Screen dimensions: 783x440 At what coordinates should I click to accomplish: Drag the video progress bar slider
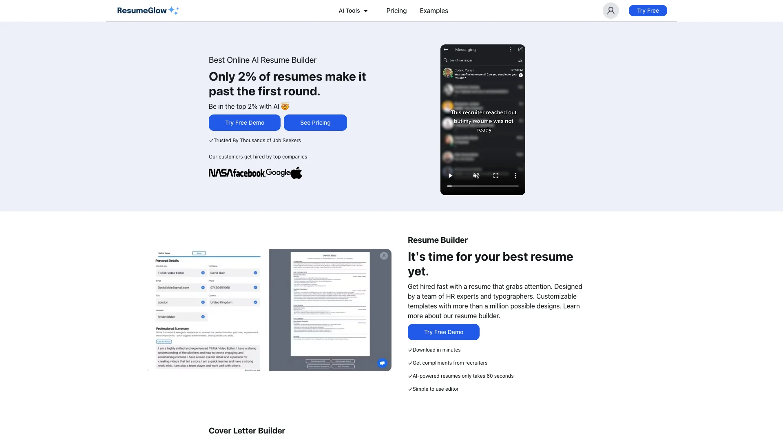(449, 187)
